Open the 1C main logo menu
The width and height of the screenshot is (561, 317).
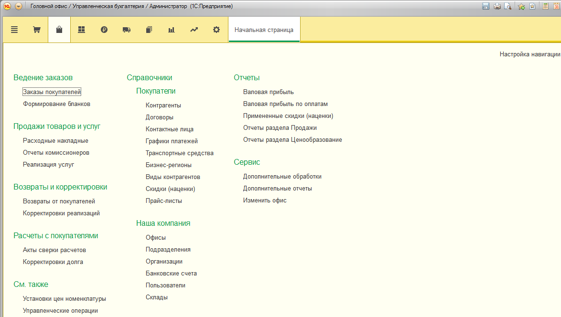tap(7, 6)
